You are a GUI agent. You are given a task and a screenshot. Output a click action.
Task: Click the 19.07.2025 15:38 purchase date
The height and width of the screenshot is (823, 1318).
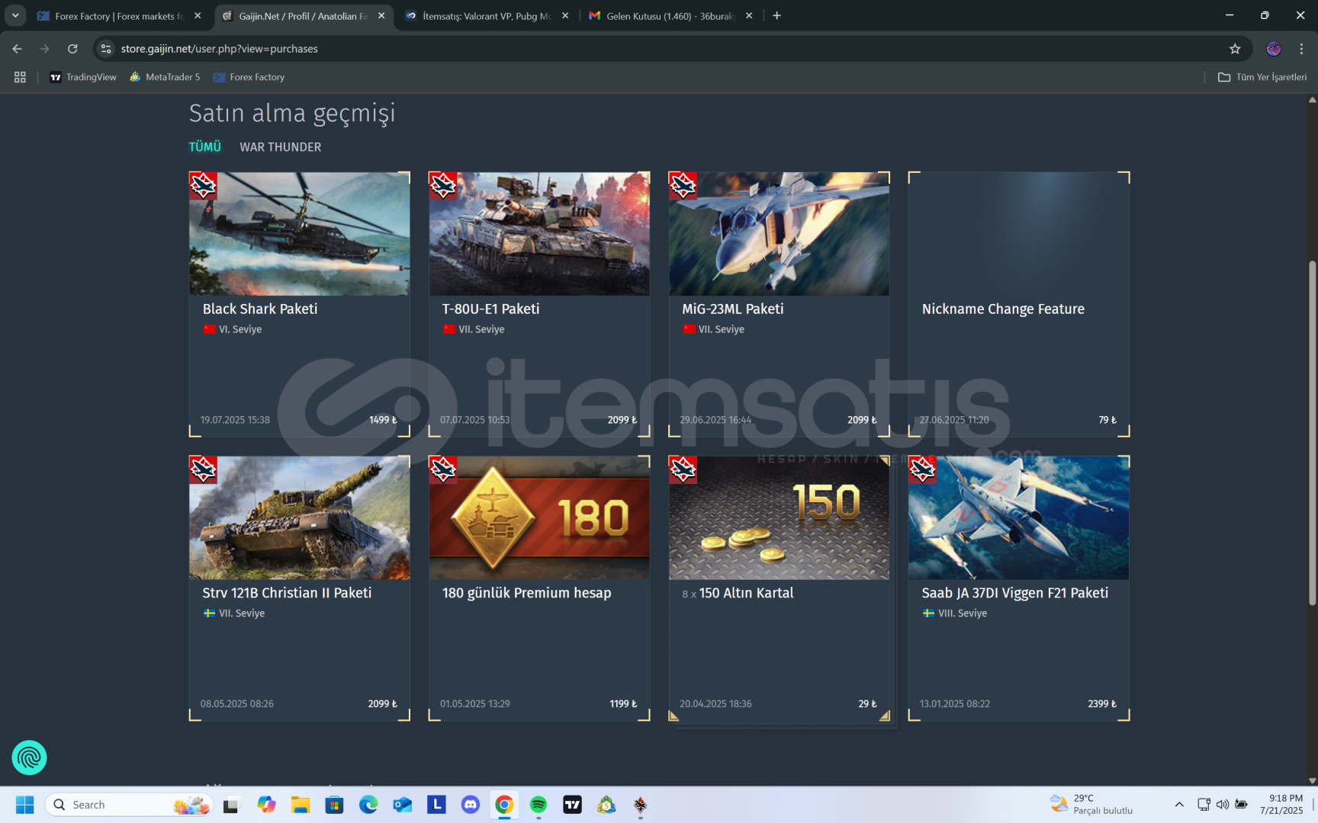[x=235, y=420]
